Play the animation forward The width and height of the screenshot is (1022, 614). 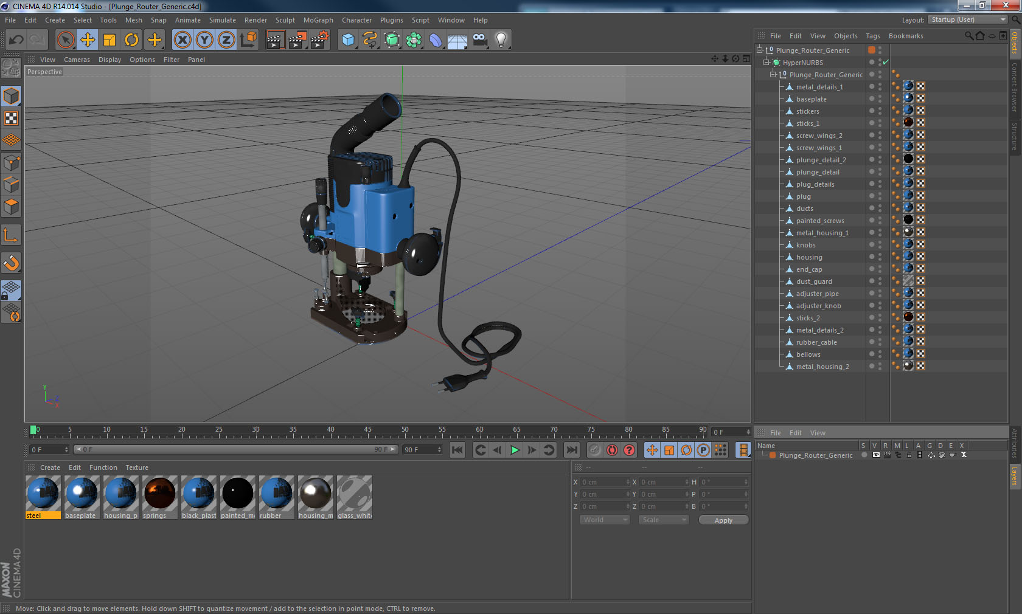515,450
